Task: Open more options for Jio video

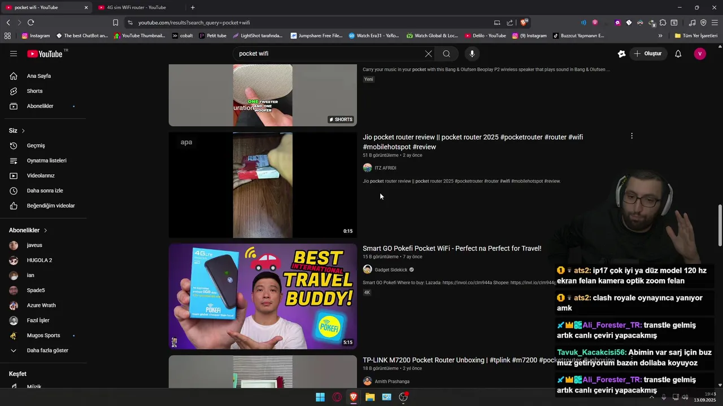Action: coord(631,136)
